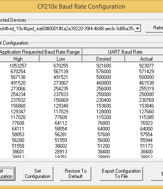
Task: Select High value 156868
Action: pos(18,106)
